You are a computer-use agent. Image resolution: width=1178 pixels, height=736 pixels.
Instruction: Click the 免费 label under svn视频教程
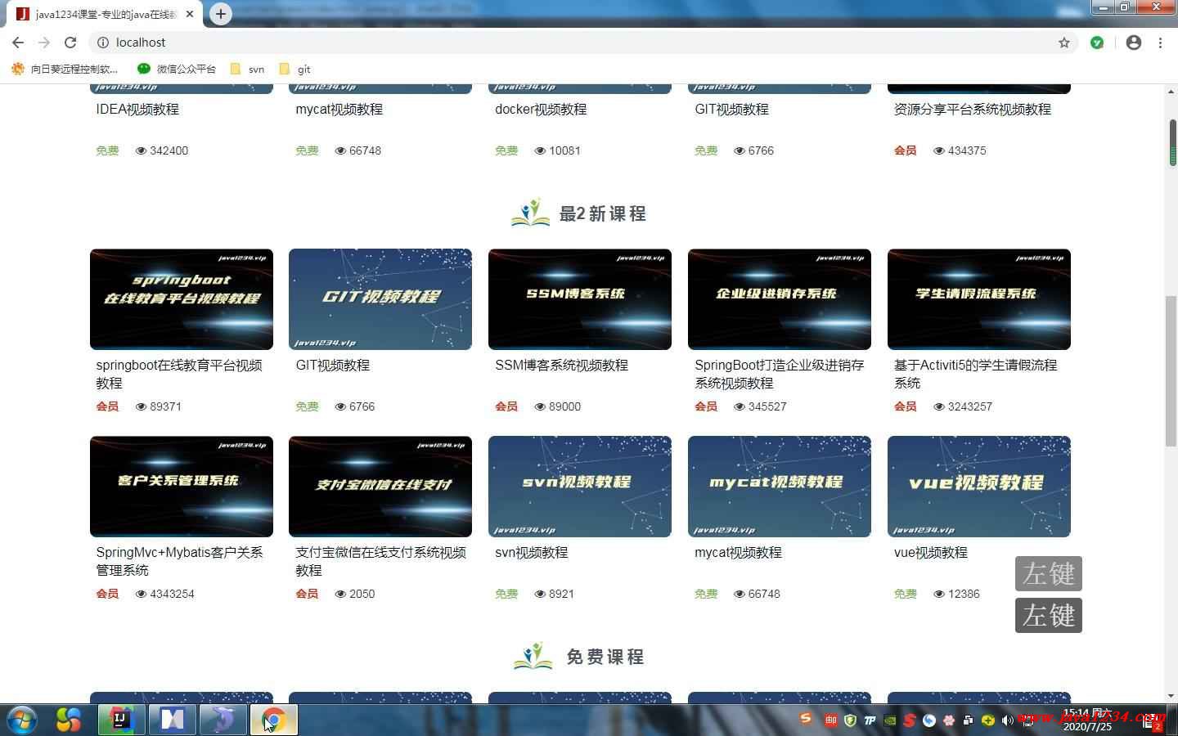tap(506, 594)
